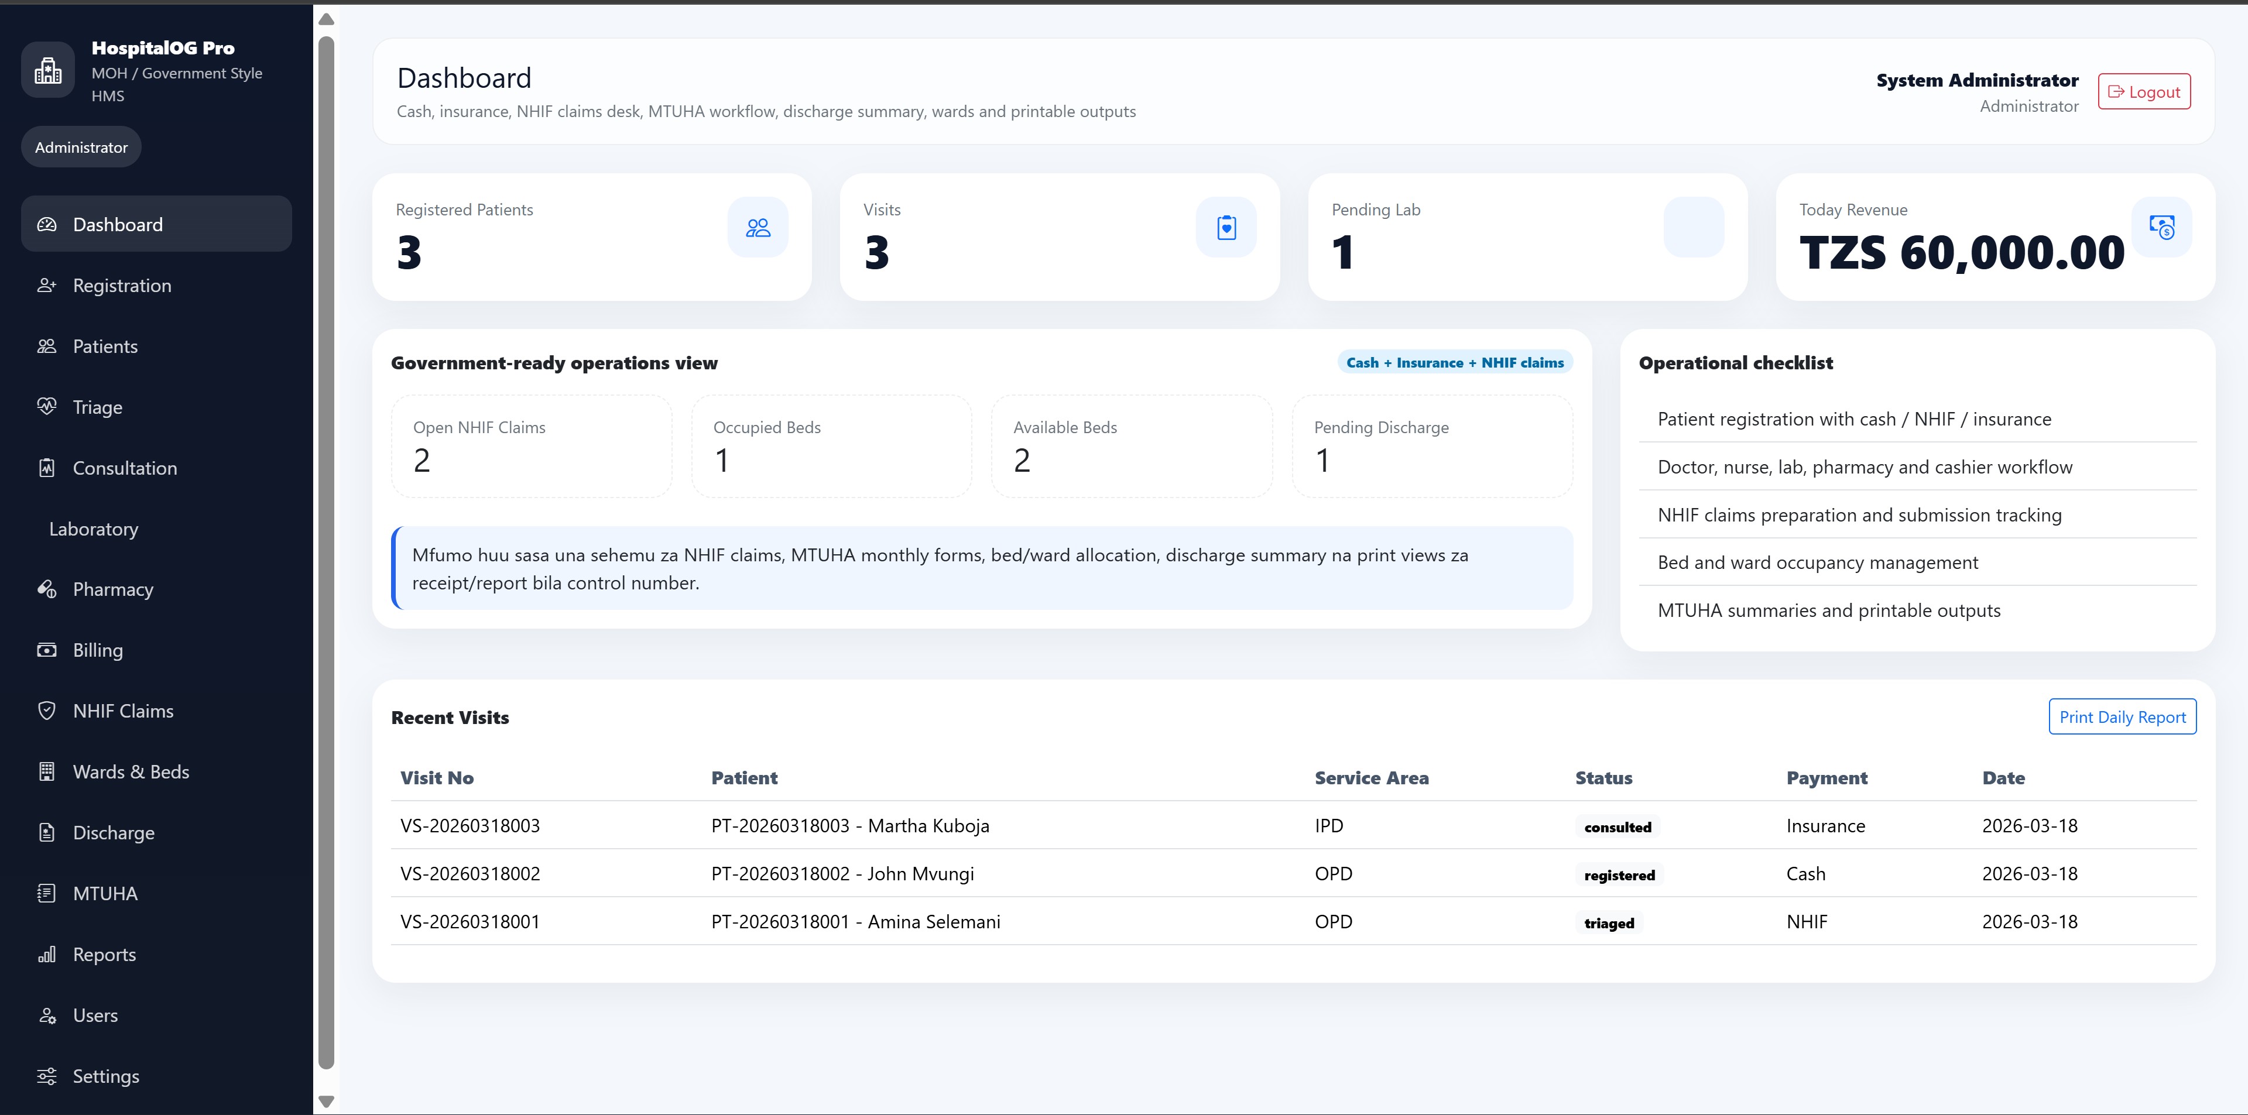Click the Registered Patients people icon
The image size is (2248, 1115).
758,228
